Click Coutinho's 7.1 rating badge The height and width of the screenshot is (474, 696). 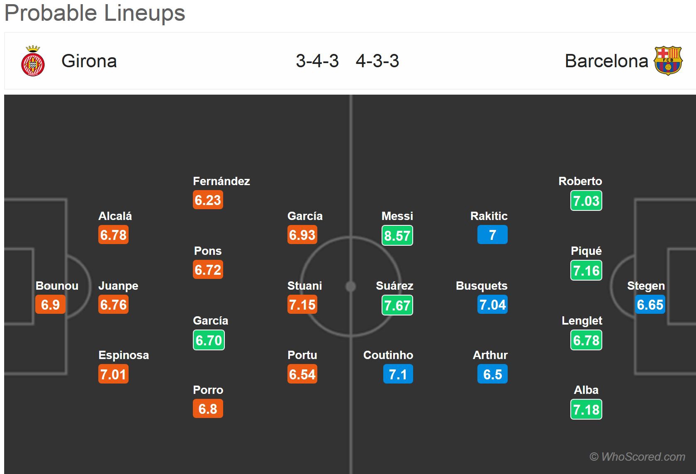coord(398,374)
